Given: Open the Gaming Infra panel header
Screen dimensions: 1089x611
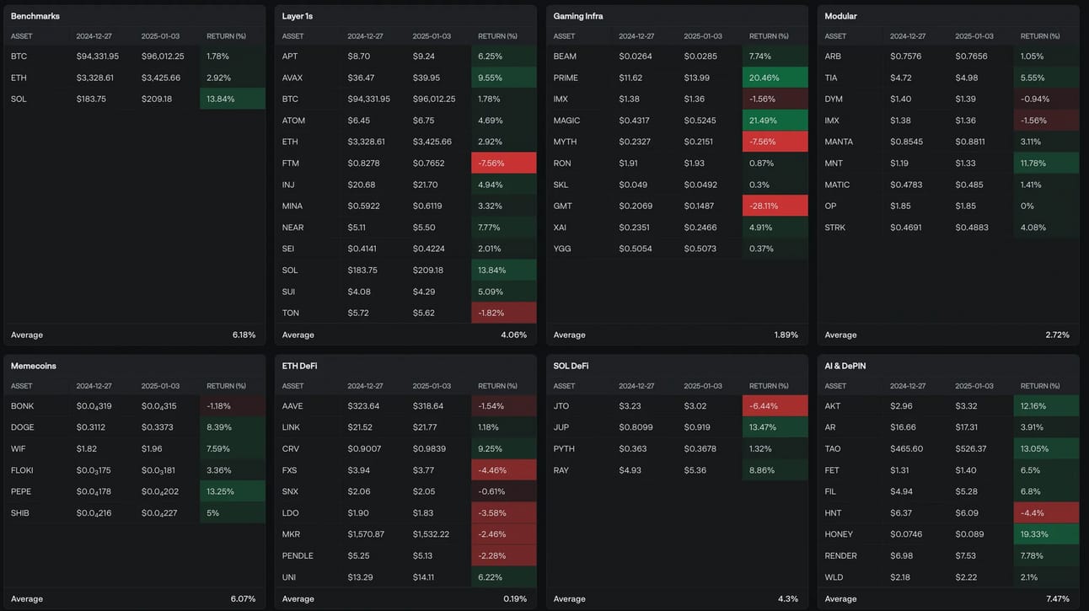Looking at the screenshot, I should 578,16.
